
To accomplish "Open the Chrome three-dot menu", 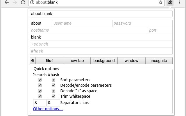I will [179, 2].
